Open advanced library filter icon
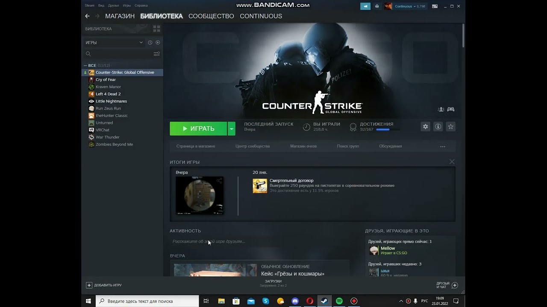The image size is (547, 307). click(156, 54)
